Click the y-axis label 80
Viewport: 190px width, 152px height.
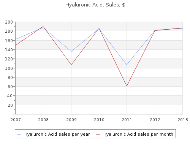[10, 78]
